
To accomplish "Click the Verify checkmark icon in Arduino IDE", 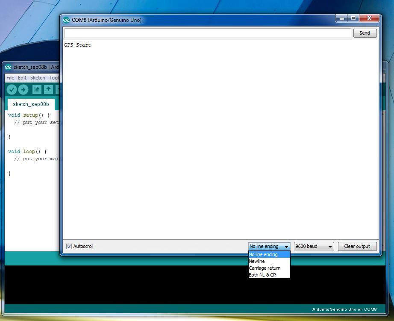I will click(12, 89).
